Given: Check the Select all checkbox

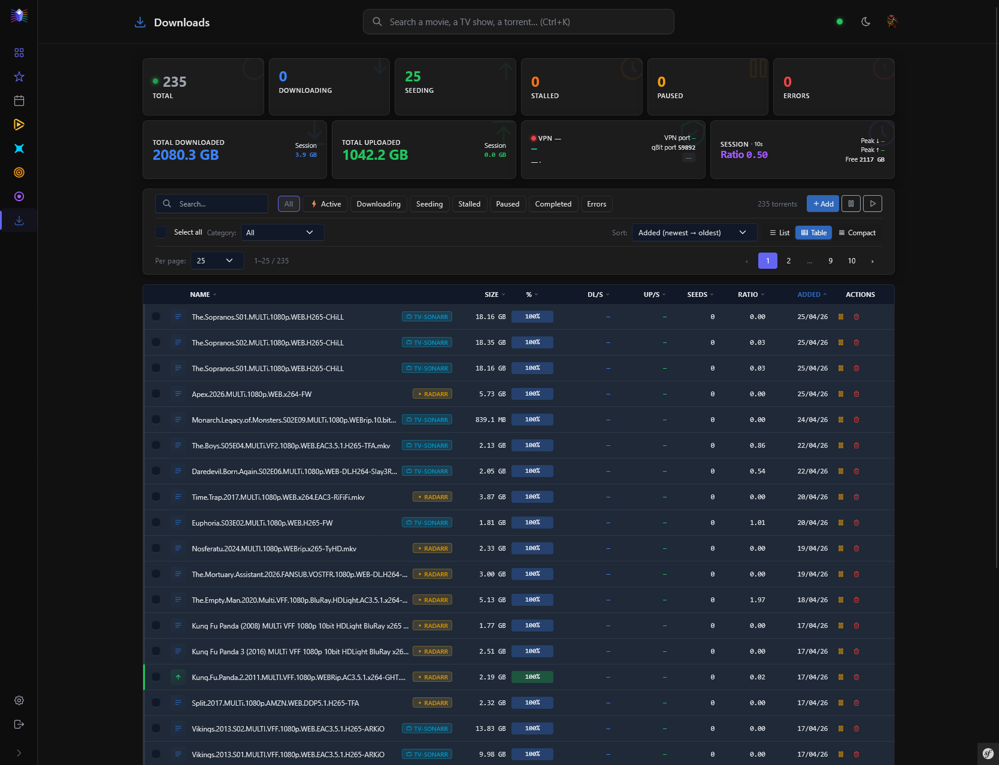Looking at the screenshot, I should coord(161,232).
